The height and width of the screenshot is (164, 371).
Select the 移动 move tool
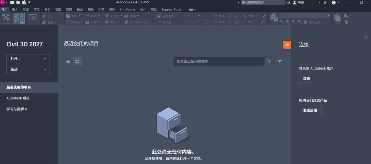tap(218, 16)
